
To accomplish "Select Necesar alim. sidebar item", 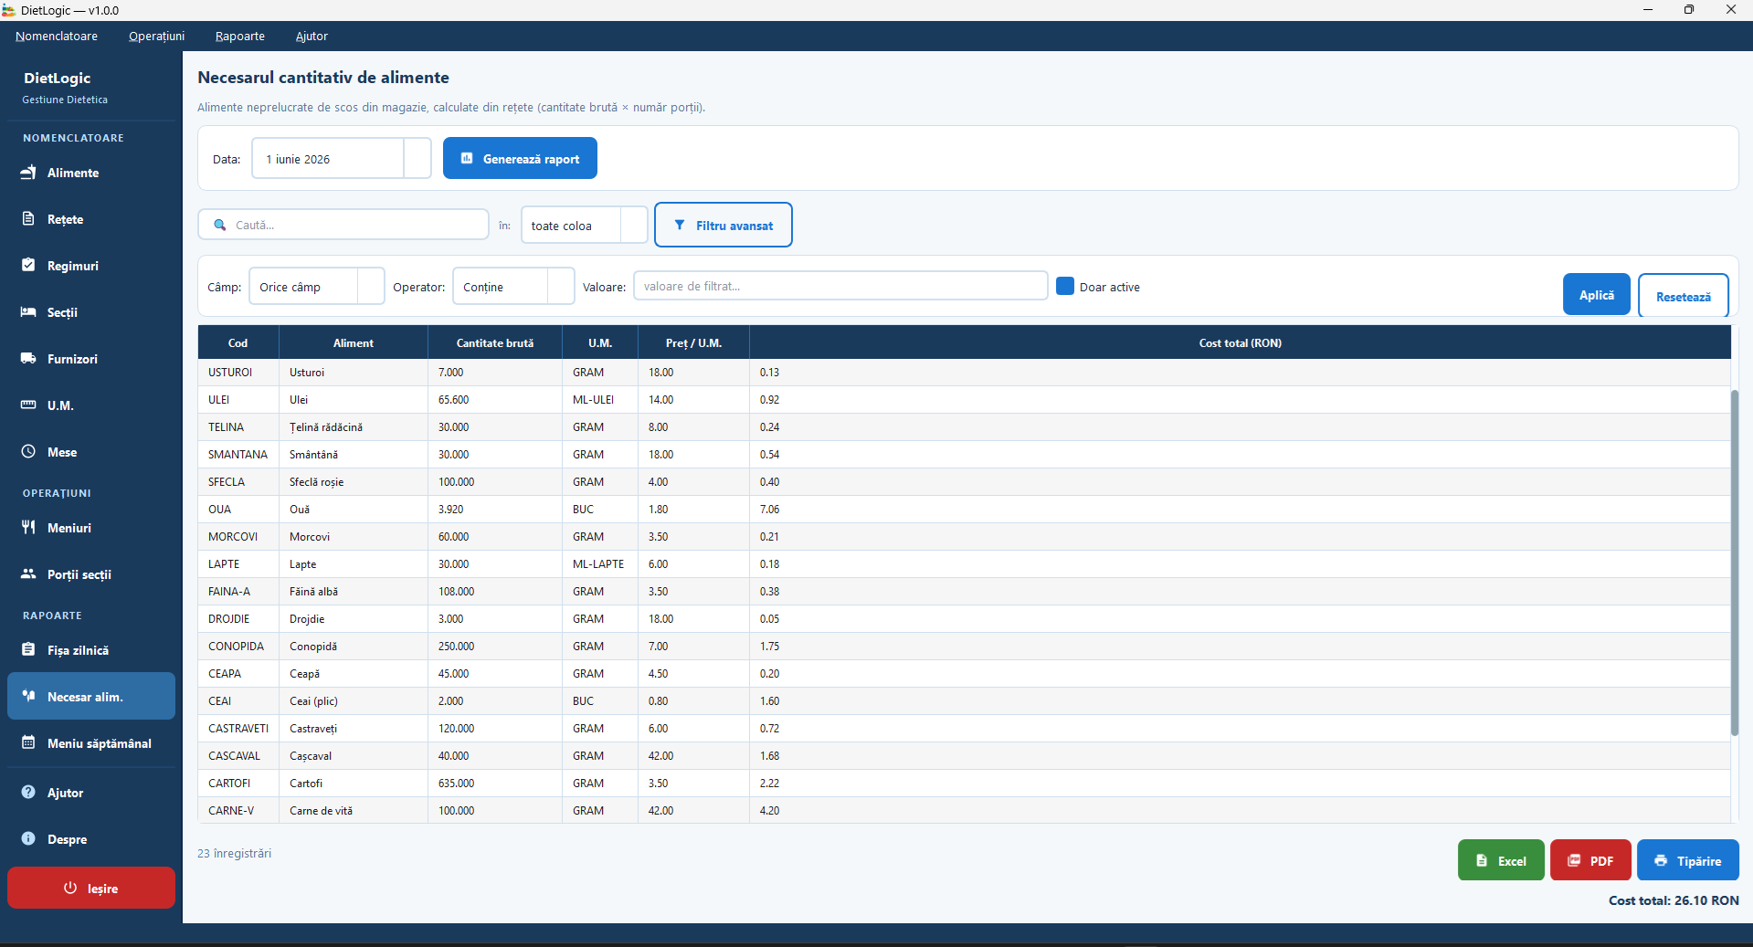I will click(90, 697).
